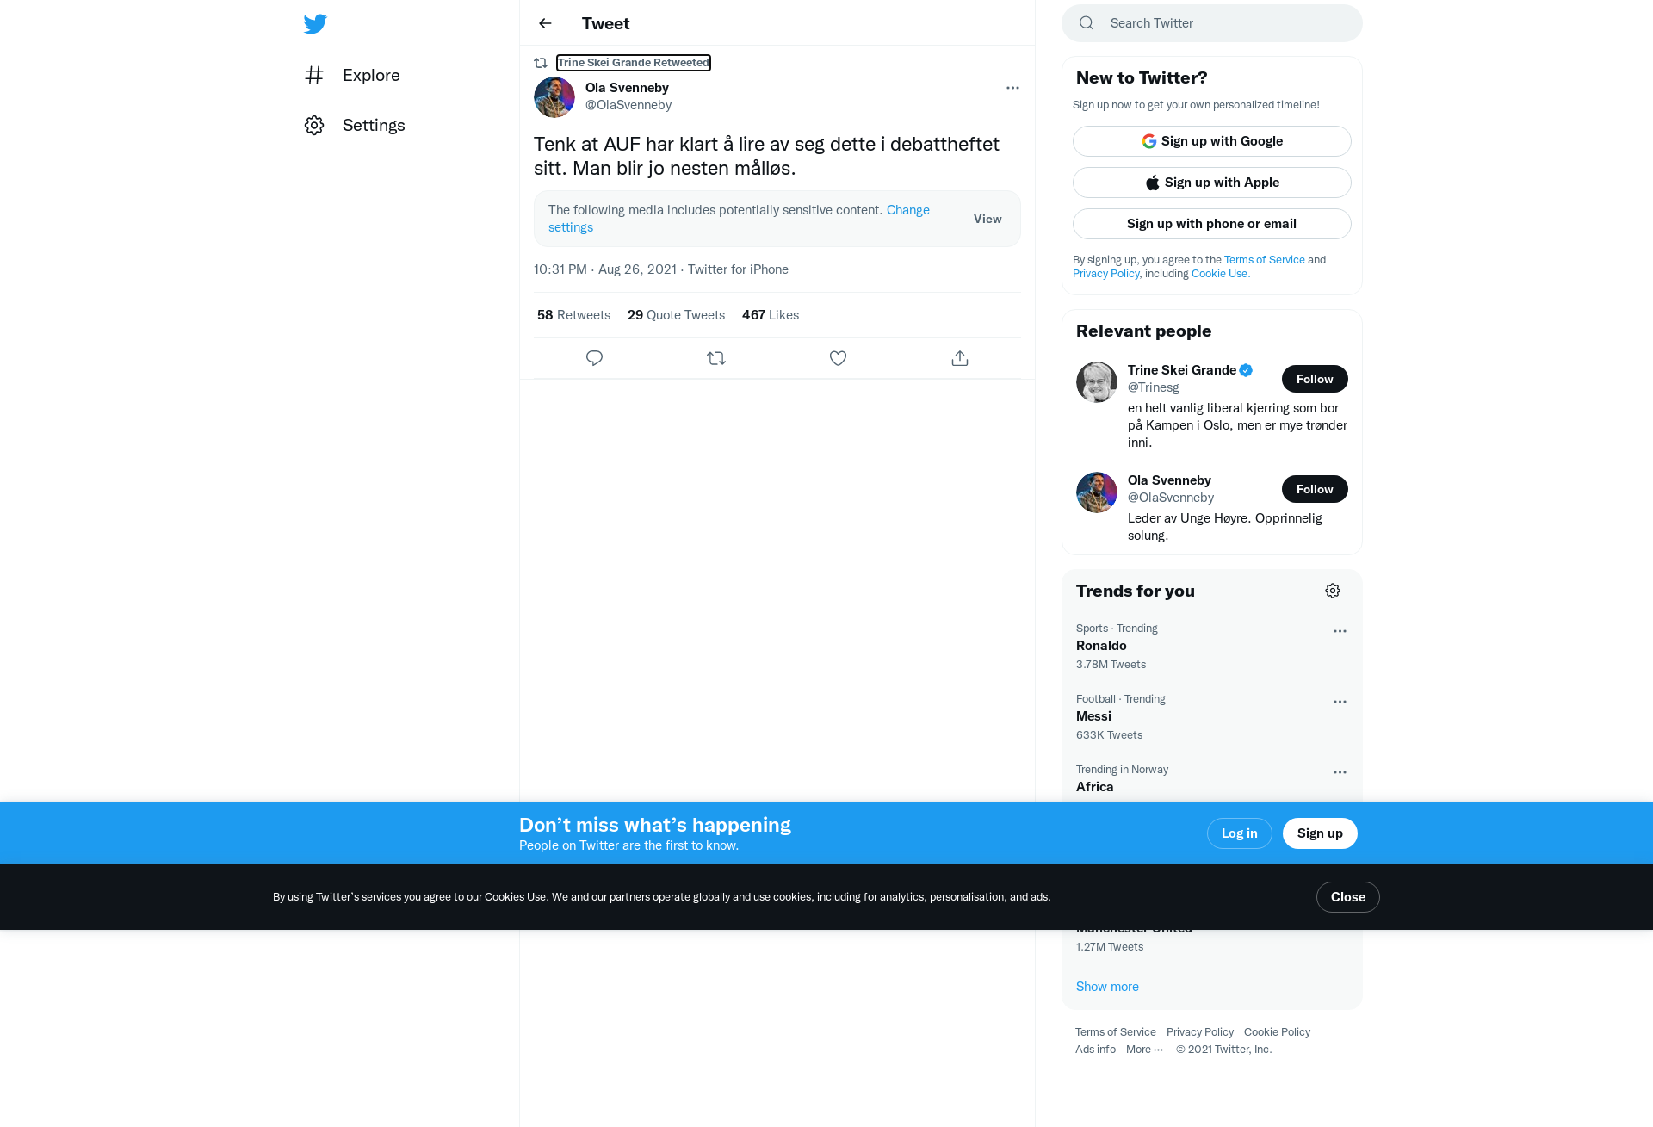Share the tweet via share icon
Image resolution: width=1653 pixels, height=1127 pixels.
click(960, 358)
